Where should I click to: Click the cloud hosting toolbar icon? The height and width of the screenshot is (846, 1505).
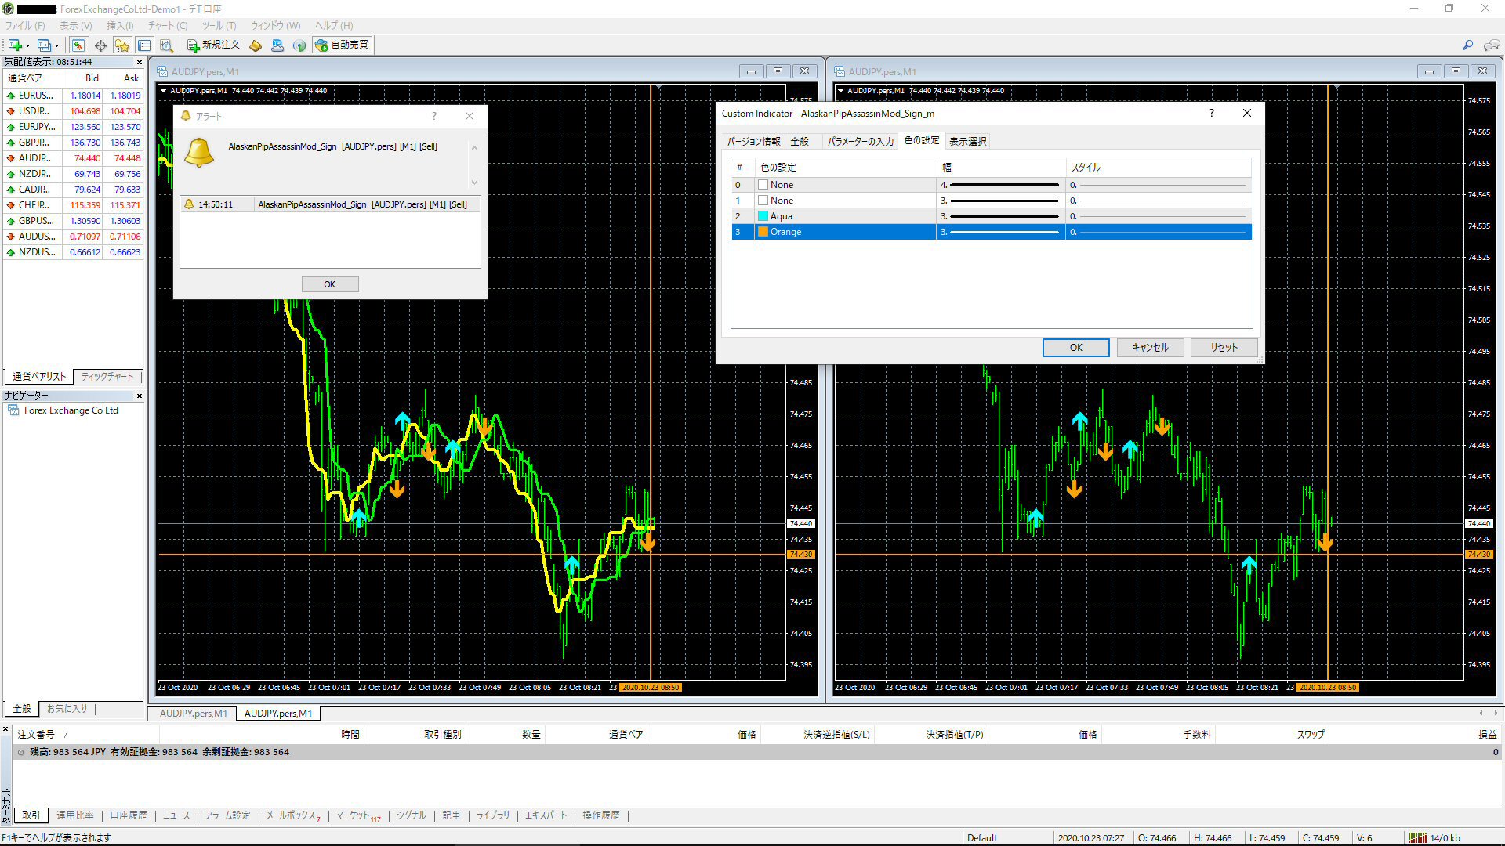click(x=277, y=45)
